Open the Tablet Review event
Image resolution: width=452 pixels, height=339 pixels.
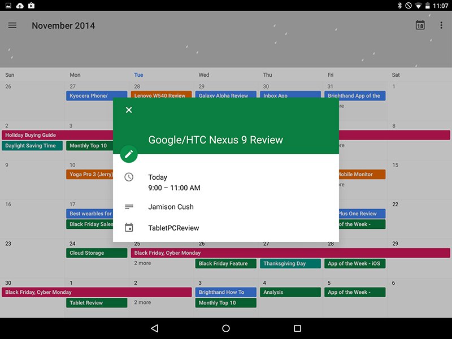pos(97,303)
